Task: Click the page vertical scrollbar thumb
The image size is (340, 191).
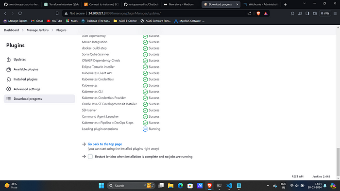Action: click(338, 162)
